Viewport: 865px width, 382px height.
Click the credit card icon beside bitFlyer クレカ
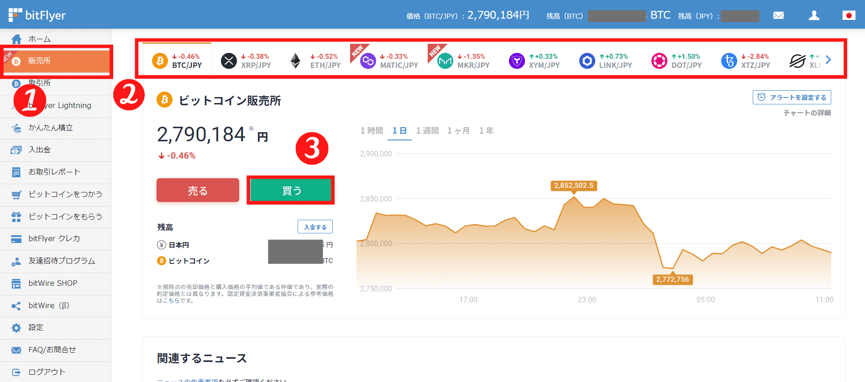pyautogui.click(x=16, y=239)
